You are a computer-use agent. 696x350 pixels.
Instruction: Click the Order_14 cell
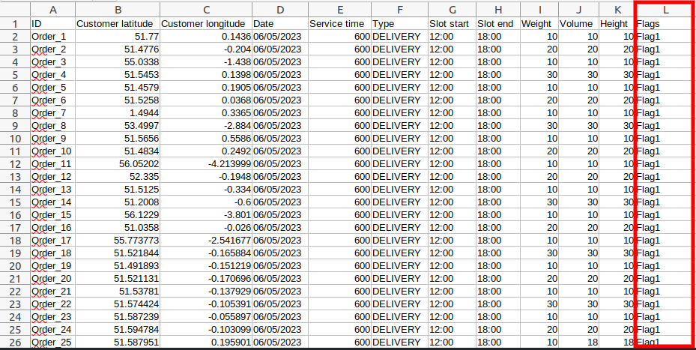coord(52,202)
